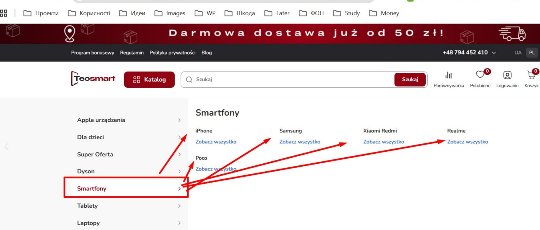
Task: Expand the Super Oferta category chevron
Action: [x=179, y=154]
